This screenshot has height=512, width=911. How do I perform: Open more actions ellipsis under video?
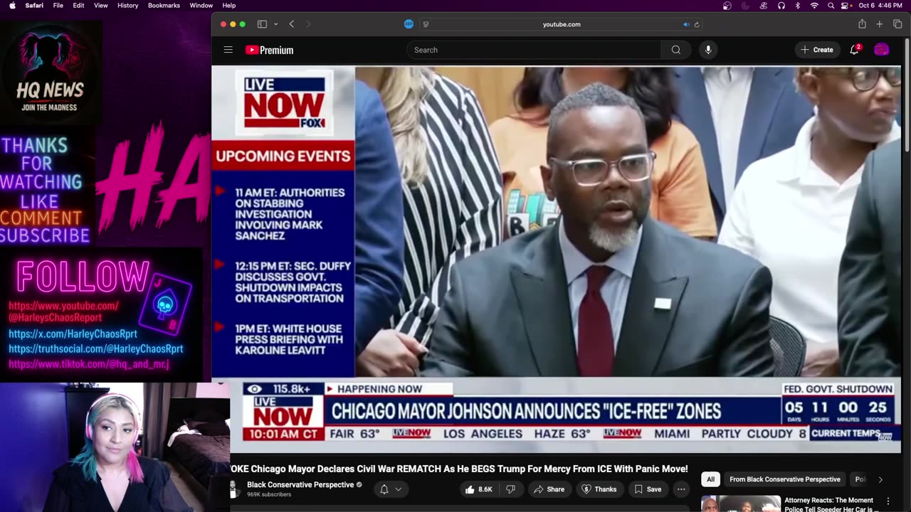(x=681, y=489)
